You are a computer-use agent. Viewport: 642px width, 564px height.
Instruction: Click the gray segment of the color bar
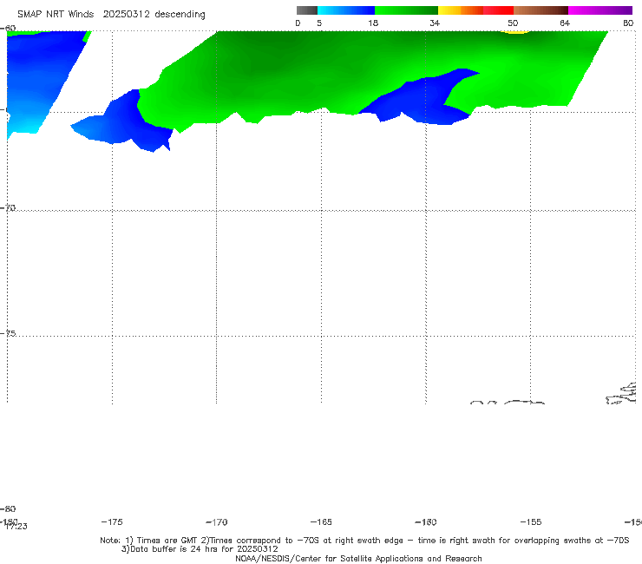click(307, 10)
